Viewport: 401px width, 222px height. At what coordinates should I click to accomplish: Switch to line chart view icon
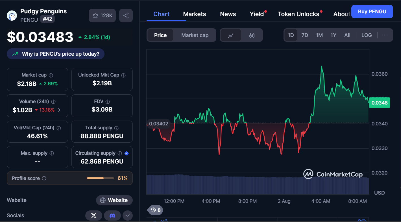click(231, 35)
